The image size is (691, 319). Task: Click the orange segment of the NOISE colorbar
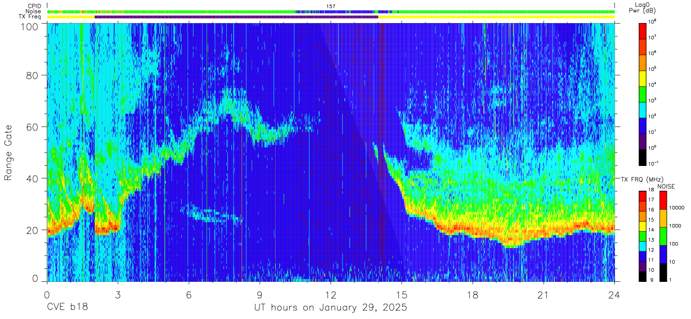[663, 218]
